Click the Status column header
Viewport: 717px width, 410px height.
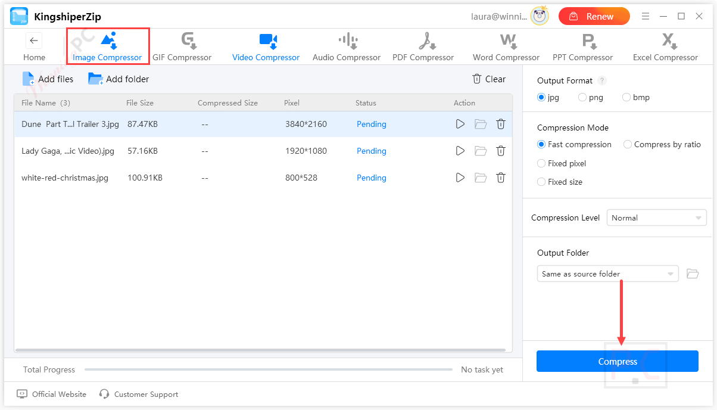tap(366, 102)
